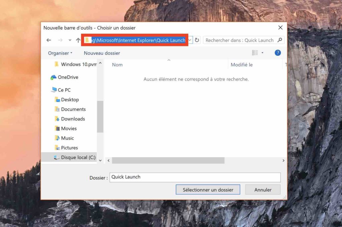Expand the address bar history dropdown
This screenshot has height=227, width=342.
190,40
